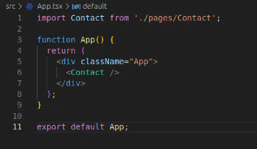Click the React icon in breadcrumb

coord(29,6)
